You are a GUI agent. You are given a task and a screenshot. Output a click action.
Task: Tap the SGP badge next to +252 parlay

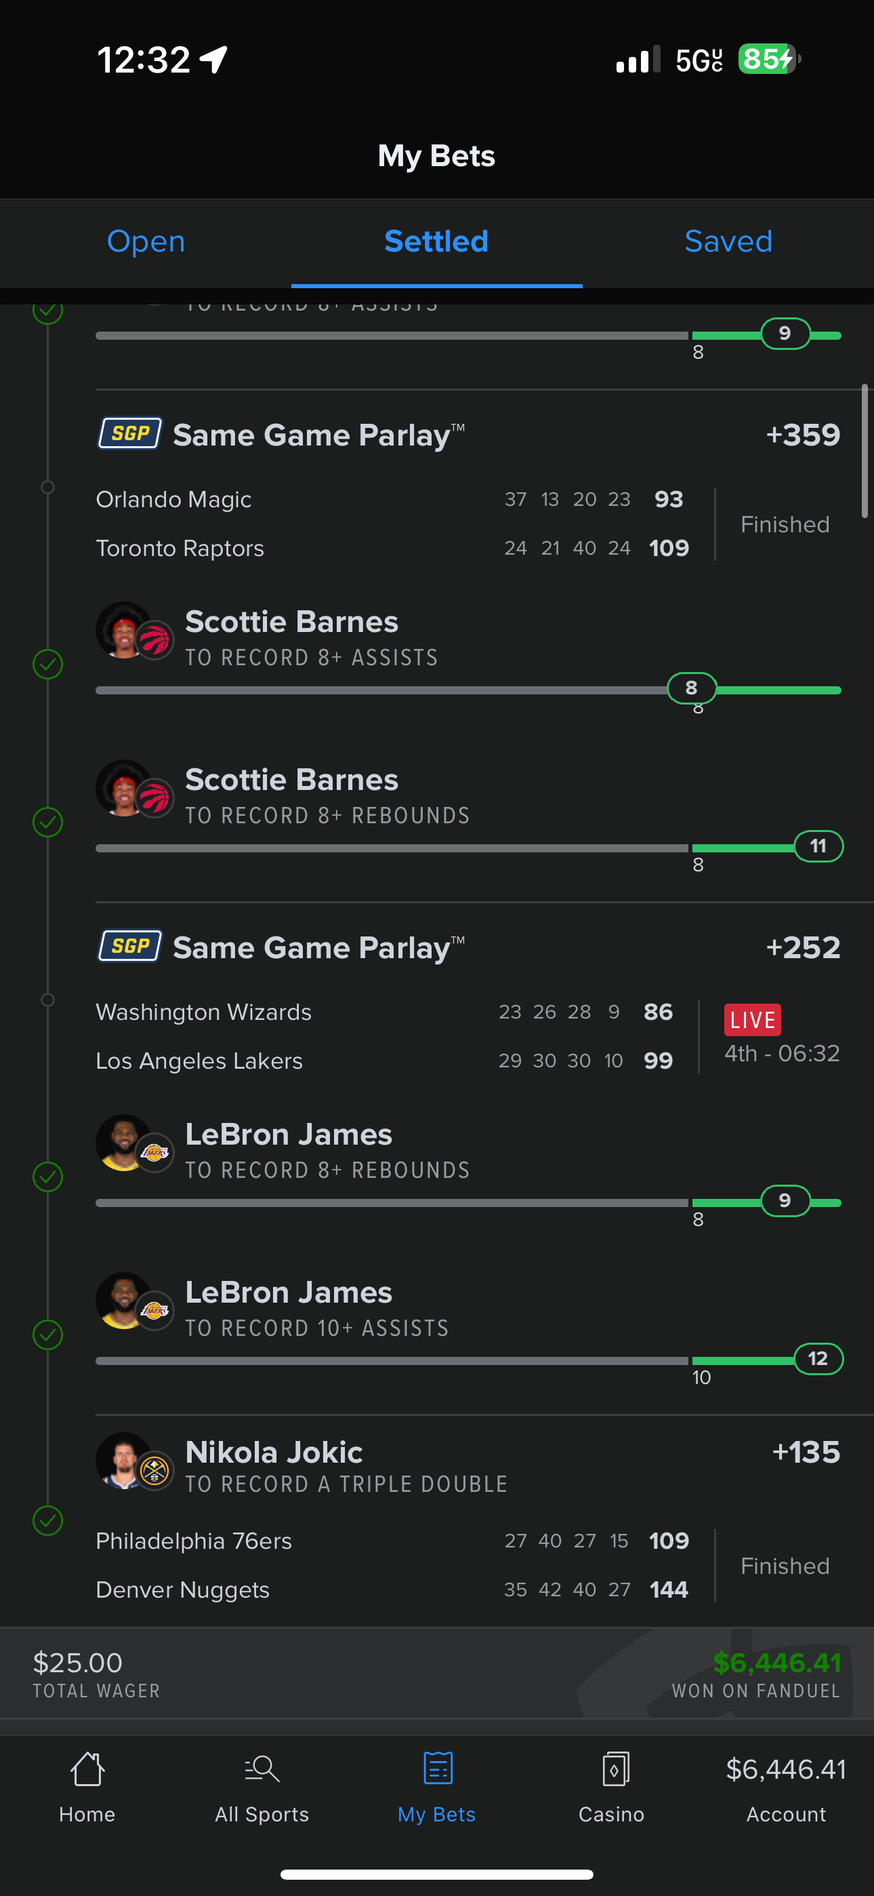130,946
